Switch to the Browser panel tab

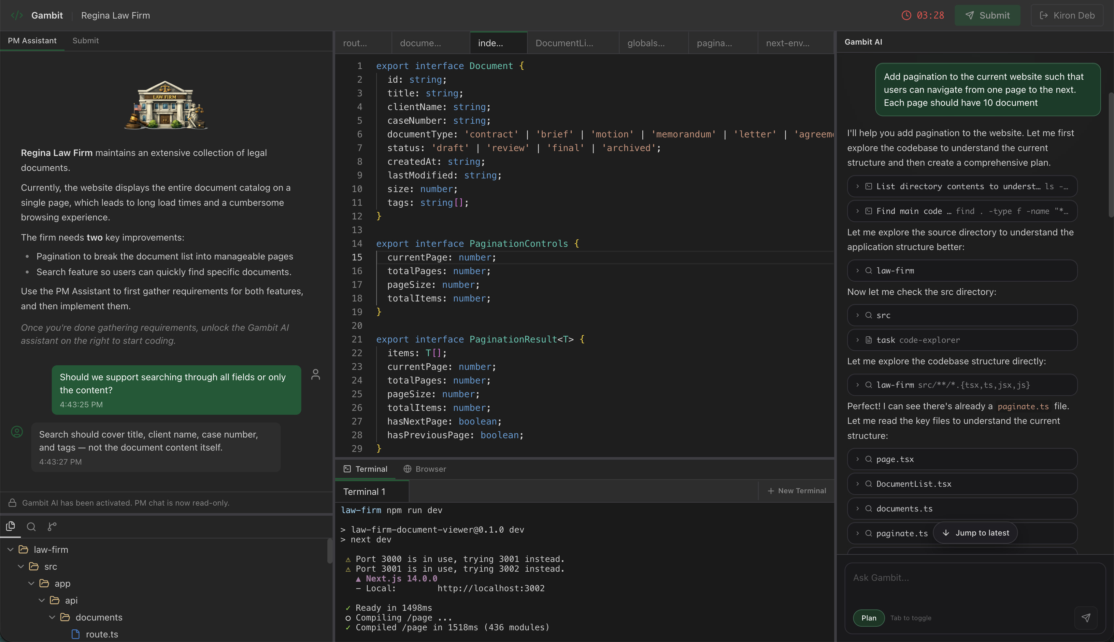click(425, 469)
